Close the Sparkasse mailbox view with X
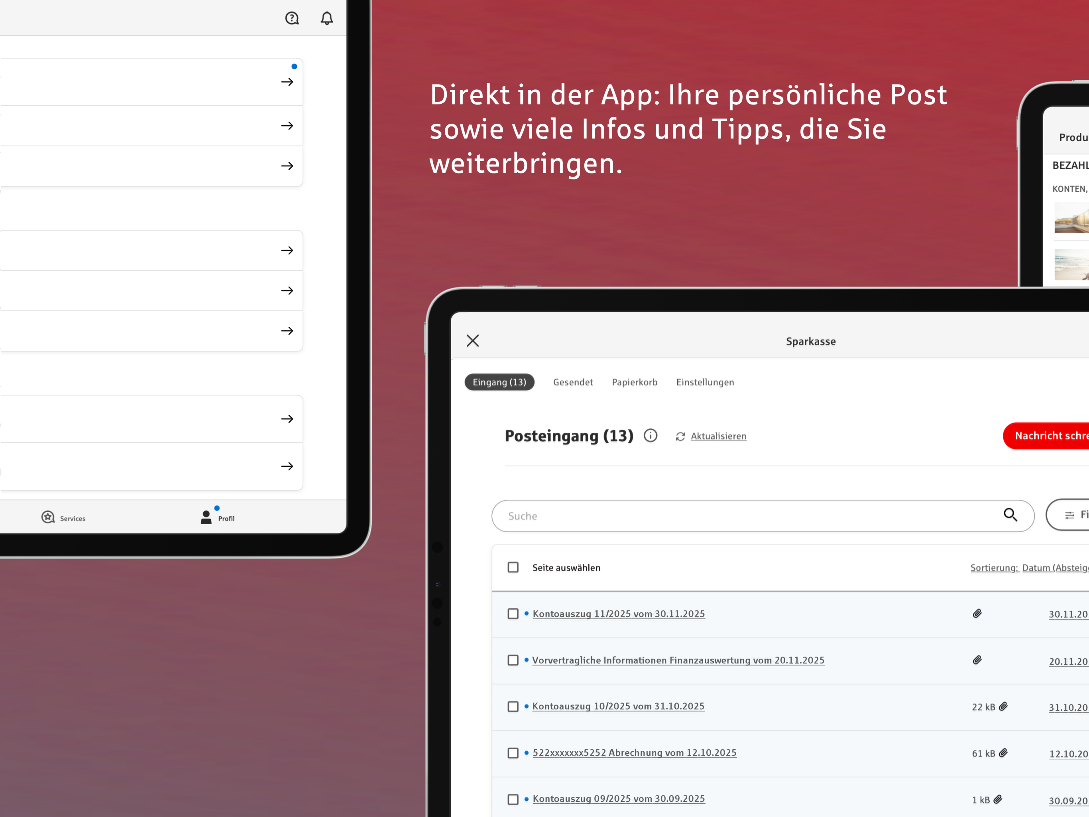Image resolution: width=1089 pixels, height=817 pixels. [473, 341]
